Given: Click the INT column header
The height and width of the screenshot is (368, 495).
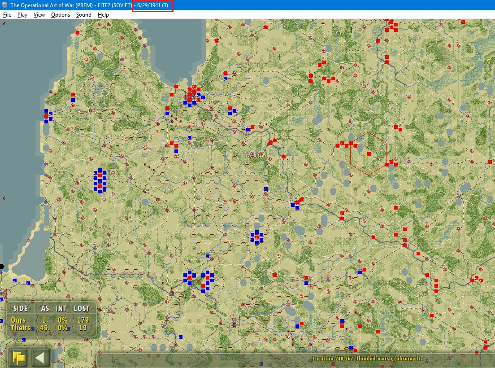Looking at the screenshot, I should click(61, 309).
